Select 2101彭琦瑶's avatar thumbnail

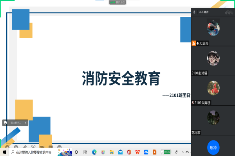pos(213,58)
